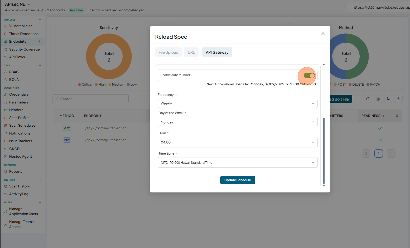Click the API Flows sidebar icon
The height and width of the screenshot is (248, 410).
(6, 57)
